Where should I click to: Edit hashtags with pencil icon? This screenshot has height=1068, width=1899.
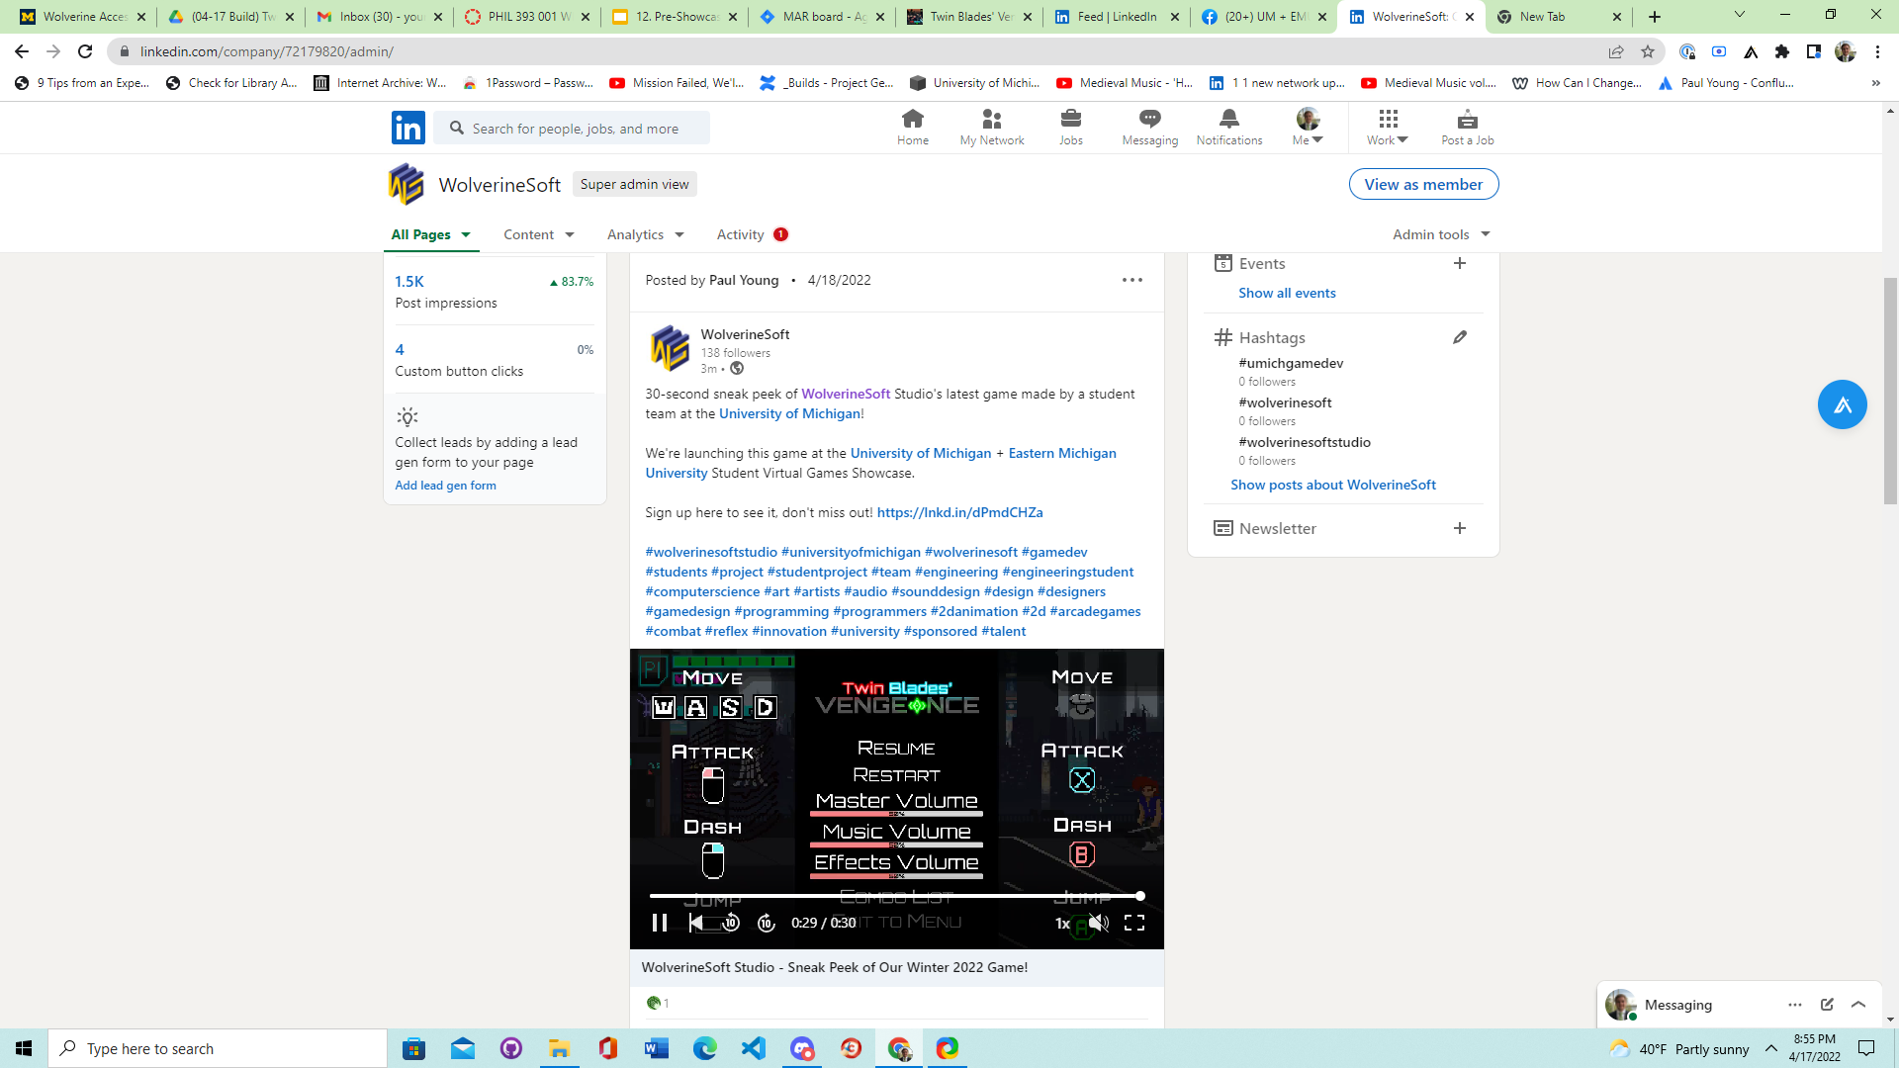pos(1459,337)
